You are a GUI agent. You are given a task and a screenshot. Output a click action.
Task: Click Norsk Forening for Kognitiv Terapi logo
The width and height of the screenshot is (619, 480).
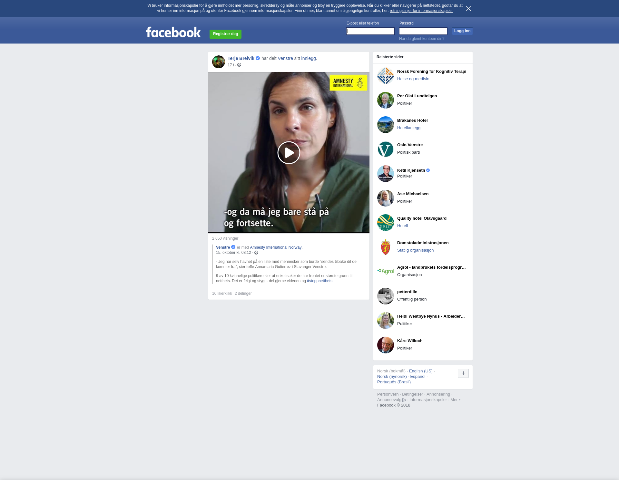(x=386, y=76)
